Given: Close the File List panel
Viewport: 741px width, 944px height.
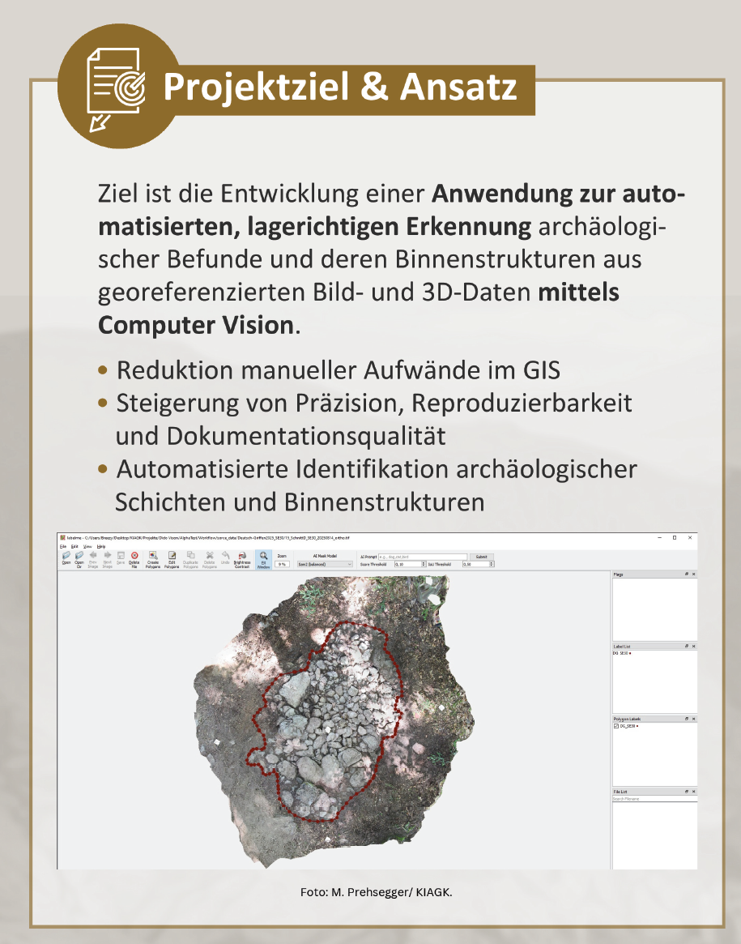Looking at the screenshot, I should tap(693, 792).
